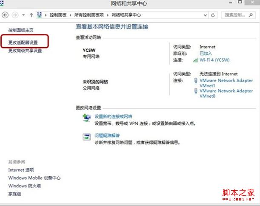
Task: Click the troubleshooting icon
Action: point(87,137)
